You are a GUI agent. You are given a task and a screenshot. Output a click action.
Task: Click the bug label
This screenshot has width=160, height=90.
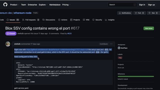click(x=120, y=58)
